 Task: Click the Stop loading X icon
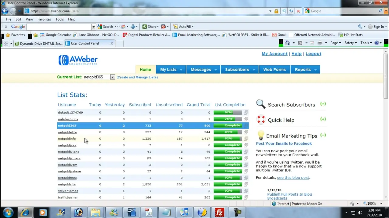pos(298,11)
